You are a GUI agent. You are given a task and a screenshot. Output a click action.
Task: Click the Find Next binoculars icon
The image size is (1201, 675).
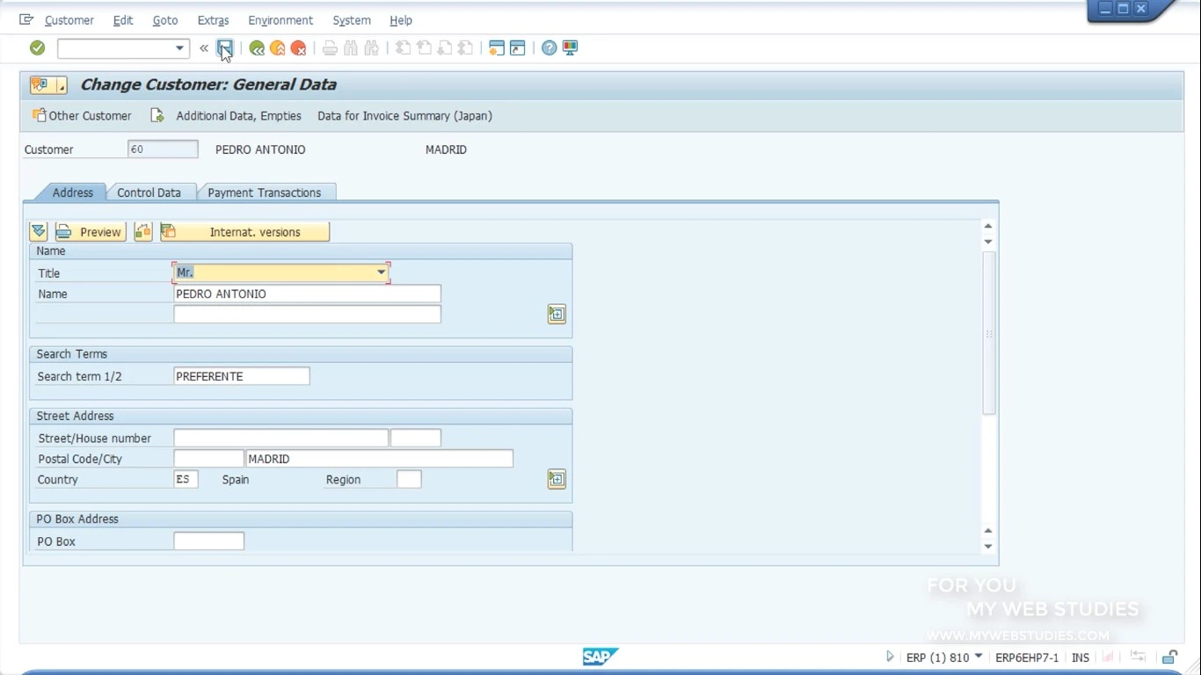[371, 48]
